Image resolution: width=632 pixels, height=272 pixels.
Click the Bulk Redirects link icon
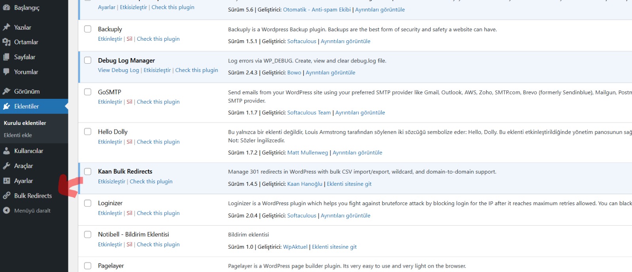(x=6, y=196)
